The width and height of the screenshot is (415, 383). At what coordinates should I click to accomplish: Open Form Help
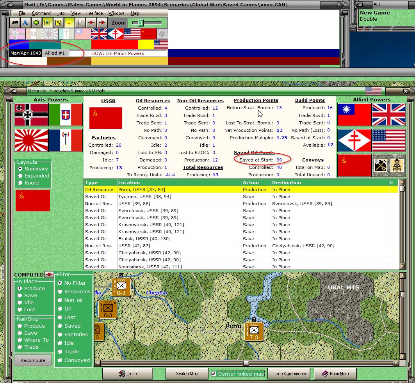[335, 374]
